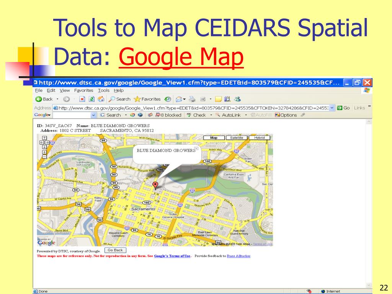
Task: Expand the Mail icon dropdown arrow
Action: tap(185, 99)
